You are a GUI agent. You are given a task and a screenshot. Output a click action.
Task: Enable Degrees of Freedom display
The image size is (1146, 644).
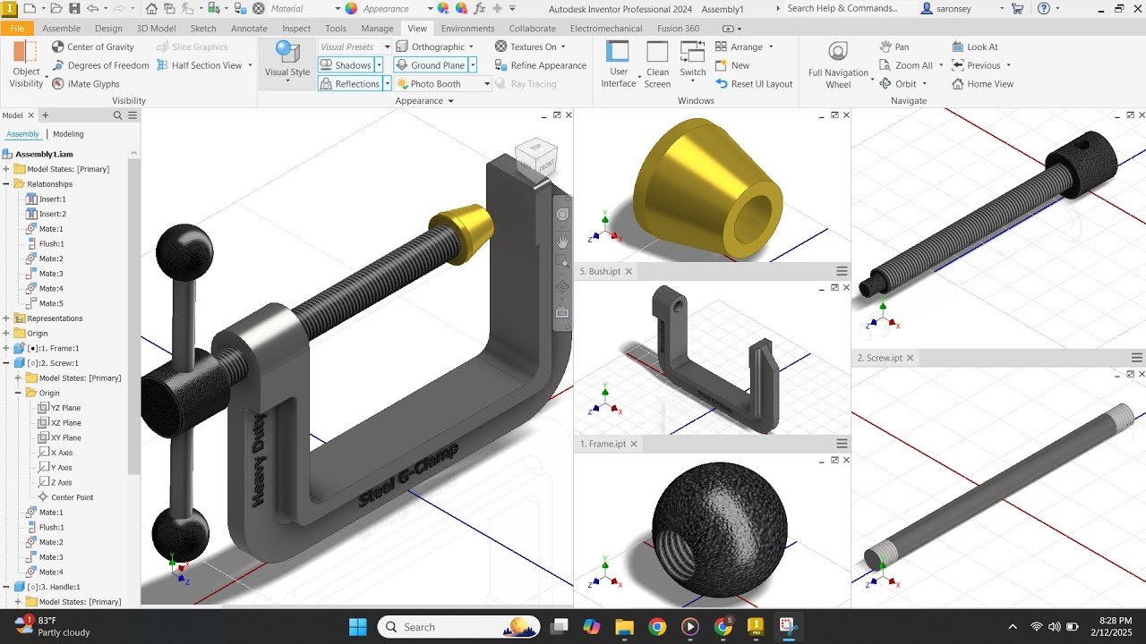(x=100, y=65)
